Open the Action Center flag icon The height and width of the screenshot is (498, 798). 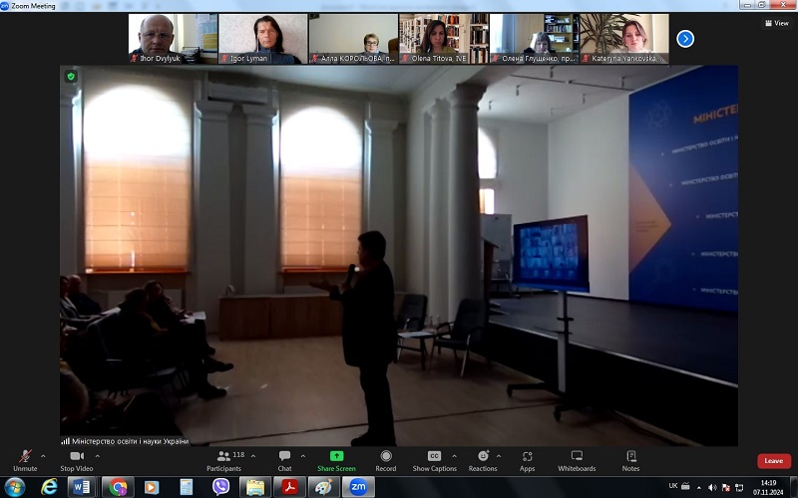726,487
